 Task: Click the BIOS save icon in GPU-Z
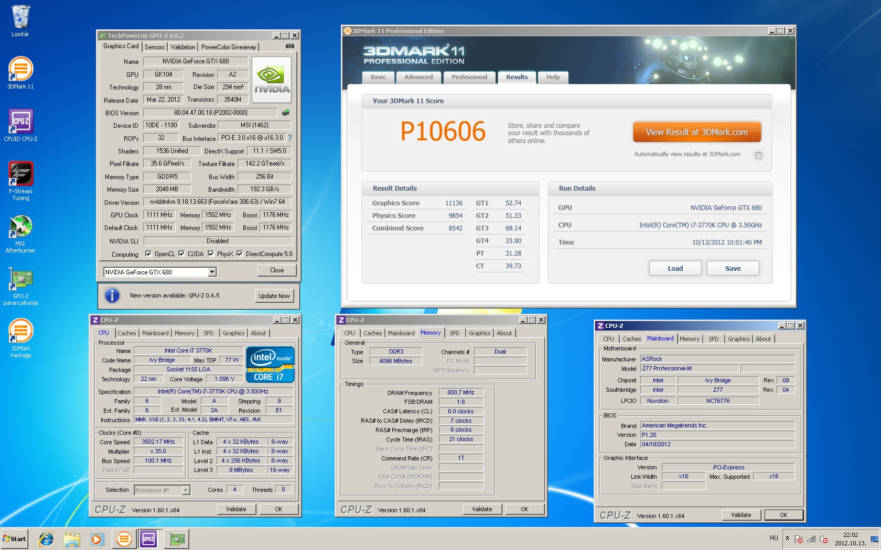point(286,112)
